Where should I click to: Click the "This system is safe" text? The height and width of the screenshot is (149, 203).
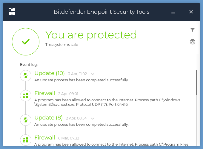pos(62,45)
